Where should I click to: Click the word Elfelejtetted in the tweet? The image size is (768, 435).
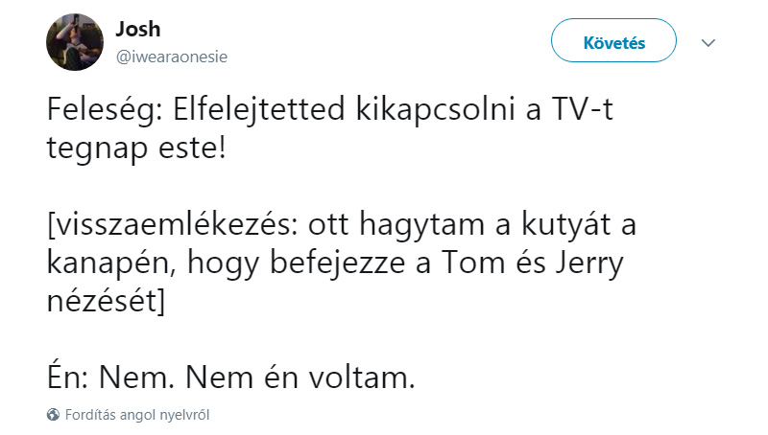coord(258,110)
